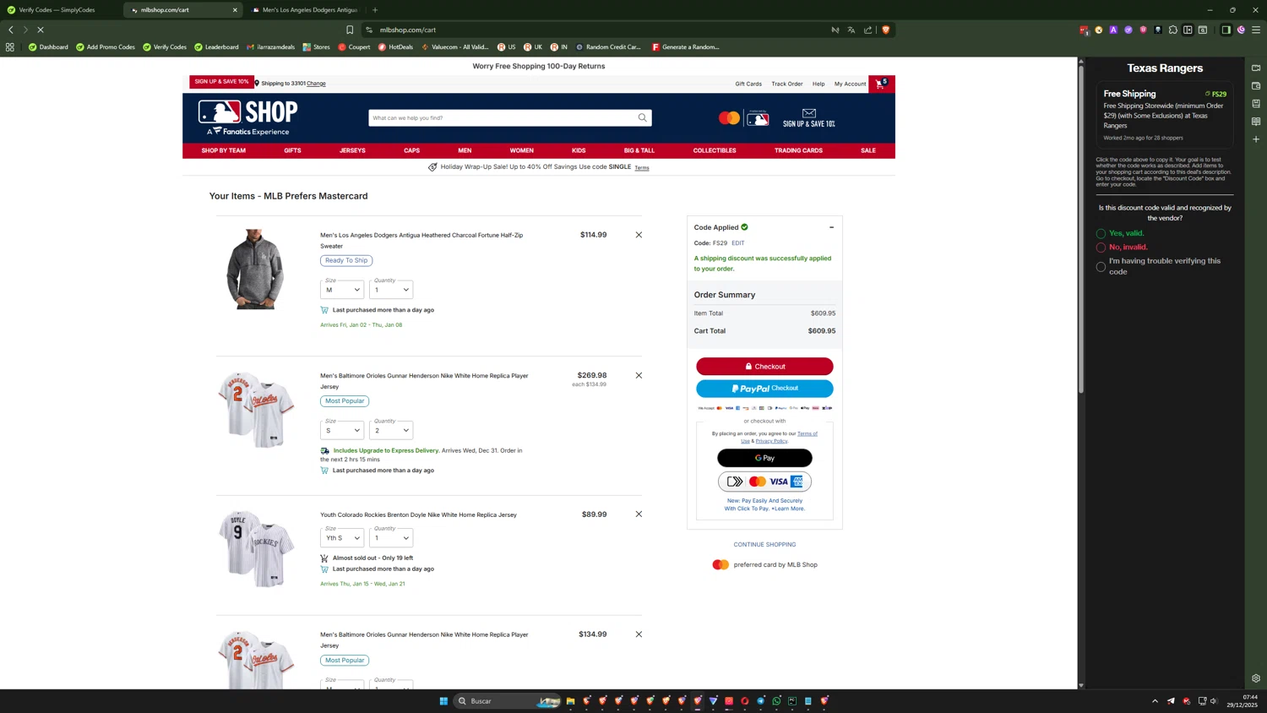Select 'I'm having trouble verifying' option
Viewport: 1267px width, 713px height.
click(x=1101, y=267)
